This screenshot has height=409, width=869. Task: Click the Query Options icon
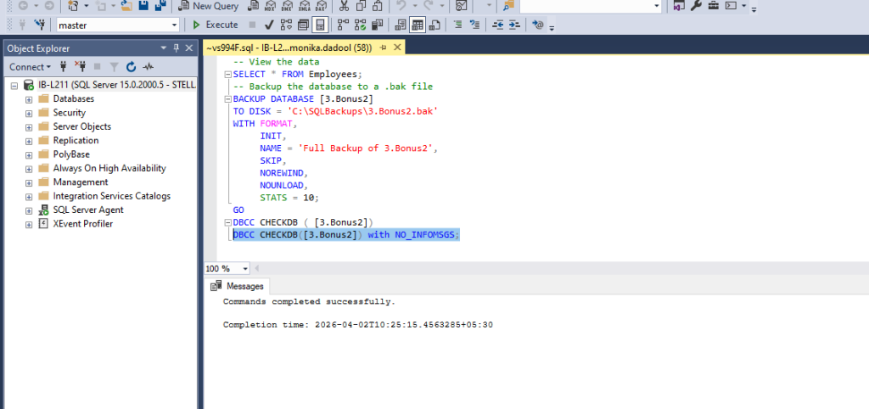click(x=303, y=25)
